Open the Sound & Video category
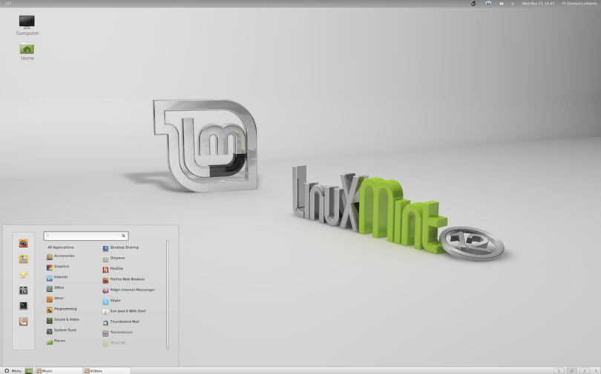Screen dimensions: 601x374 pyautogui.click(x=63, y=320)
